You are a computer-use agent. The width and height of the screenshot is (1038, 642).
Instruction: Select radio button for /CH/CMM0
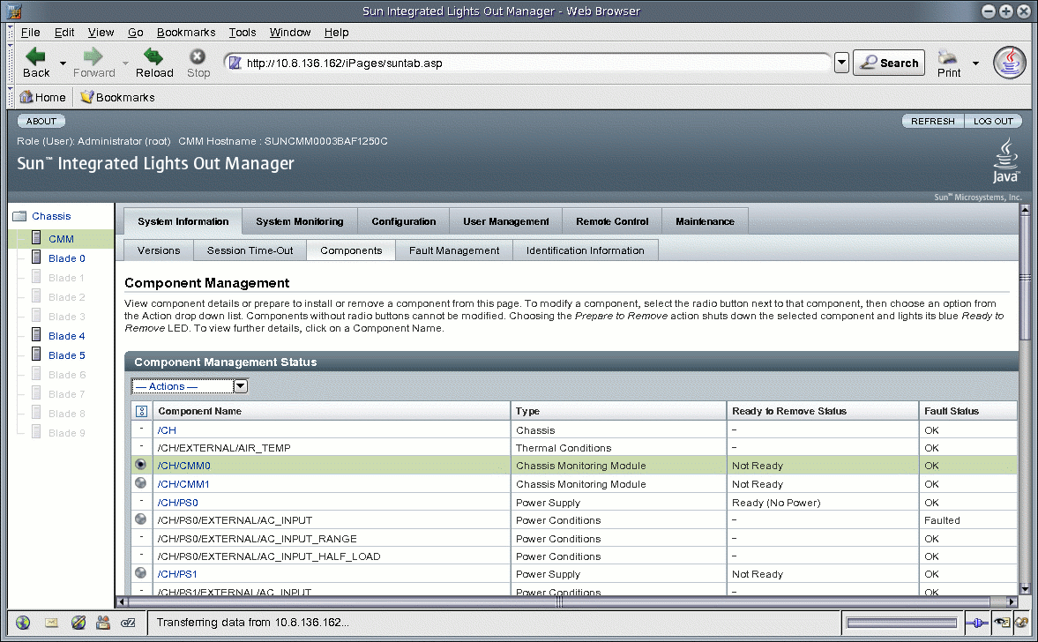[140, 465]
